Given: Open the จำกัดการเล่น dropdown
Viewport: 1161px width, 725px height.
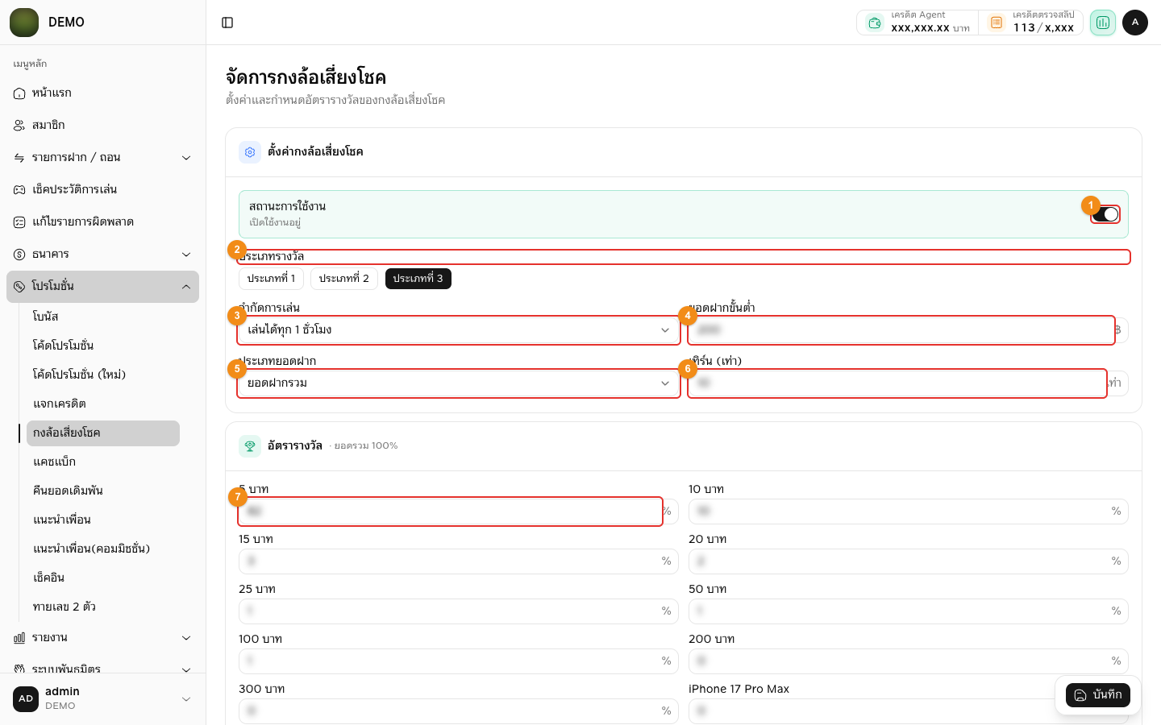Looking at the screenshot, I should (459, 330).
